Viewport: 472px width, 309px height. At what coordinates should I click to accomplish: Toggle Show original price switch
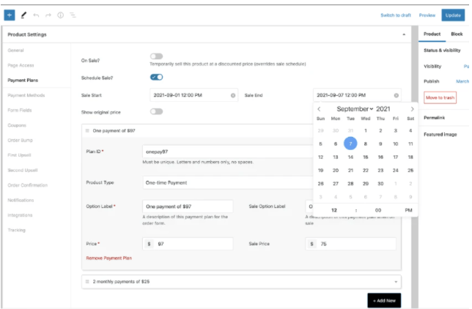pyautogui.click(x=156, y=112)
